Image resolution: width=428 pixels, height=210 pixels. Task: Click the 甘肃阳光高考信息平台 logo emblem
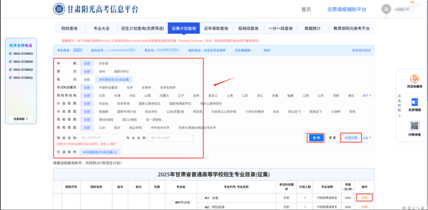(59, 9)
